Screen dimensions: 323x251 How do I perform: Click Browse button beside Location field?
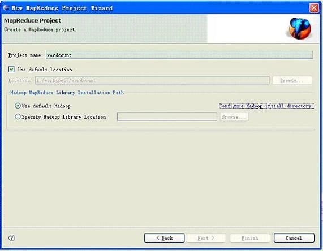(x=292, y=80)
